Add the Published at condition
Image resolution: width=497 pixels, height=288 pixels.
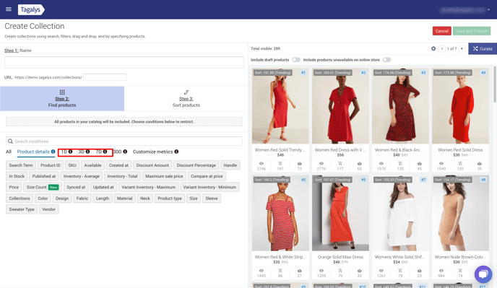coord(44,176)
